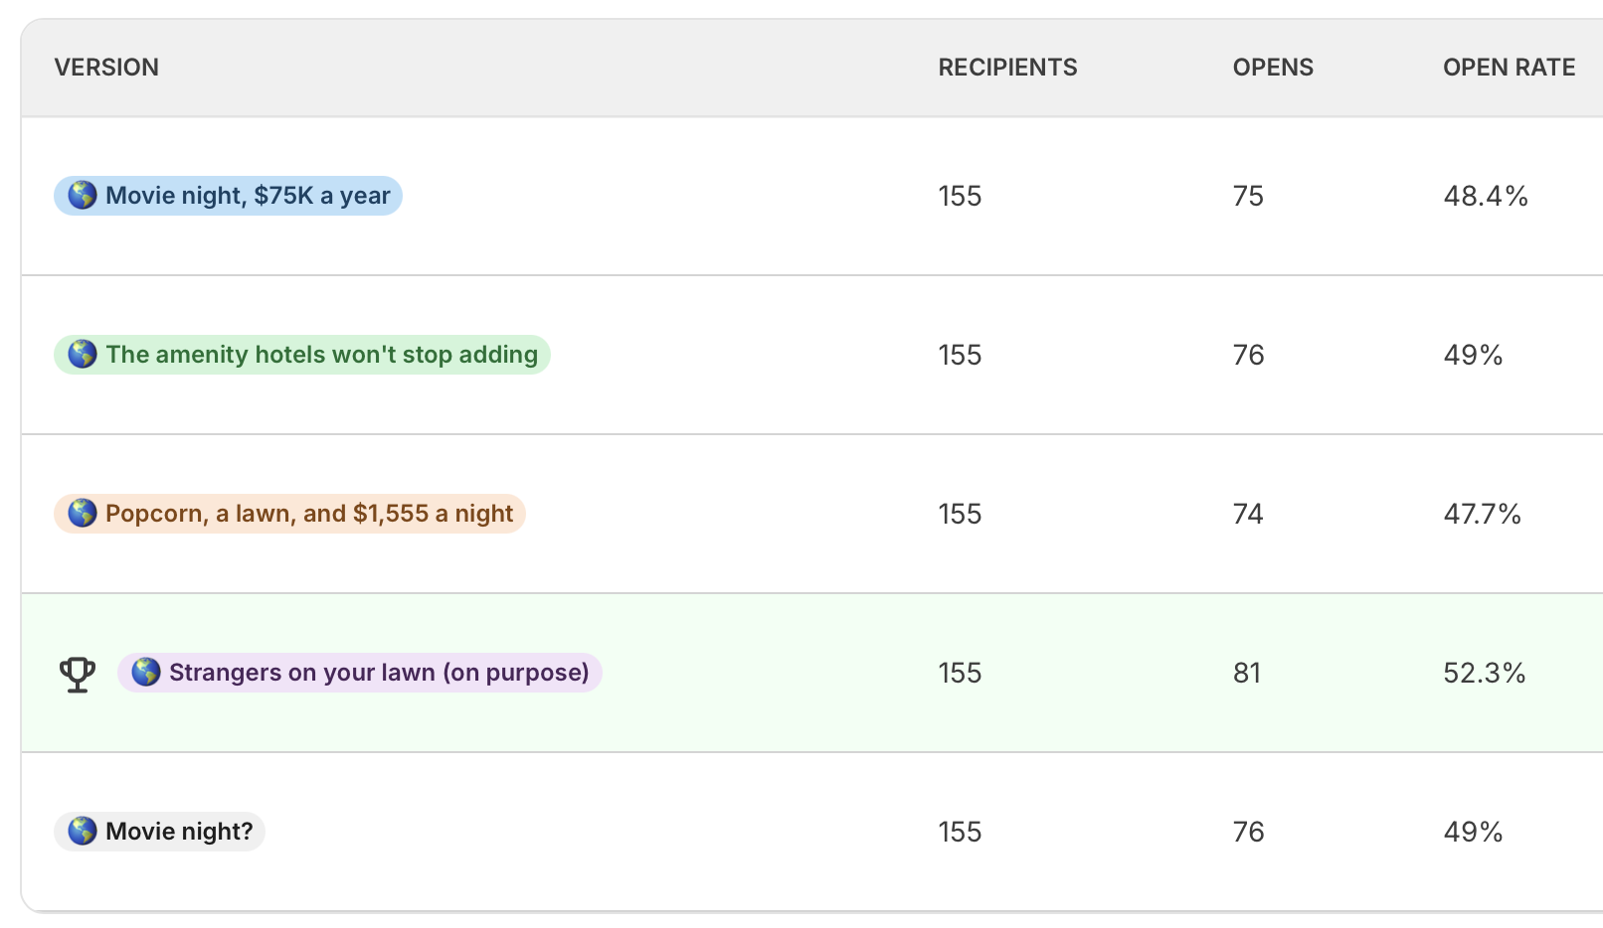Open 'The amenity hotels won't stop adding' version
1603x928 pixels.
(302, 355)
